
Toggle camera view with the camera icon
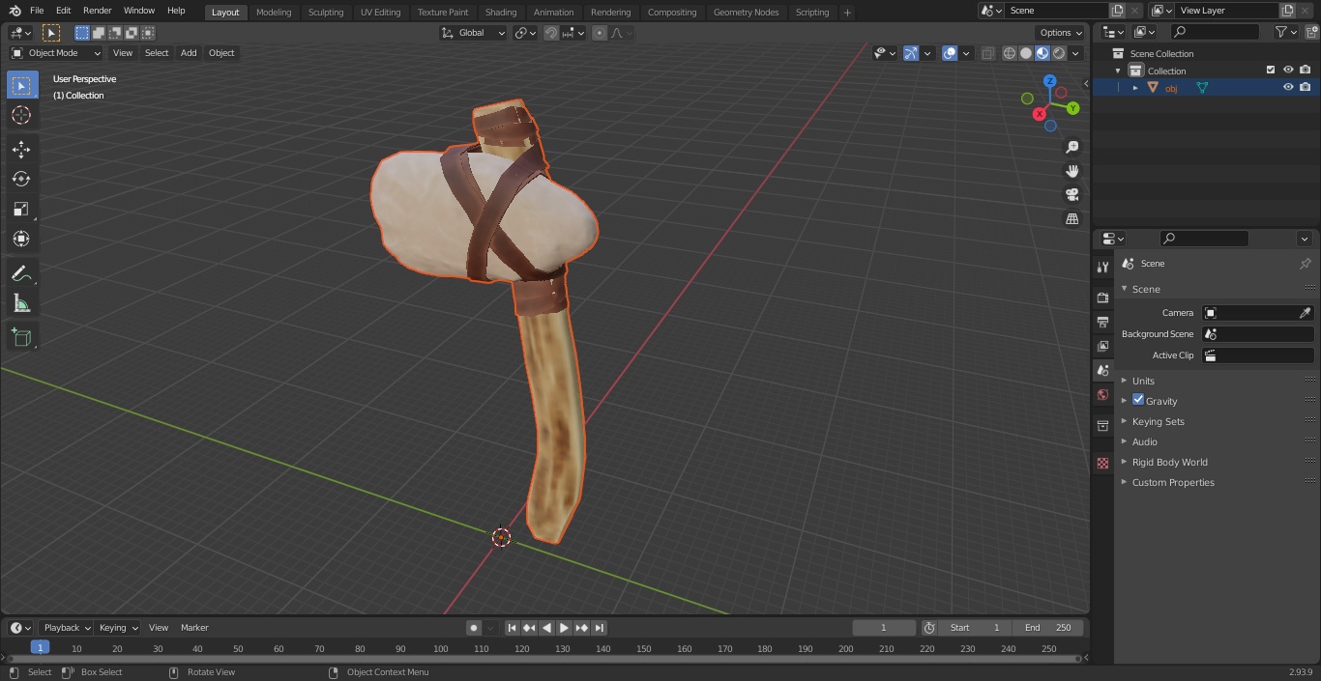pyautogui.click(x=1071, y=194)
